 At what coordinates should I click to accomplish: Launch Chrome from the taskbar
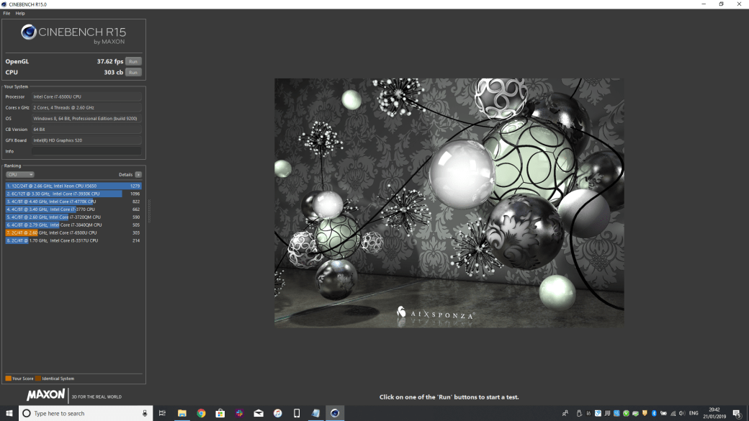200,413
